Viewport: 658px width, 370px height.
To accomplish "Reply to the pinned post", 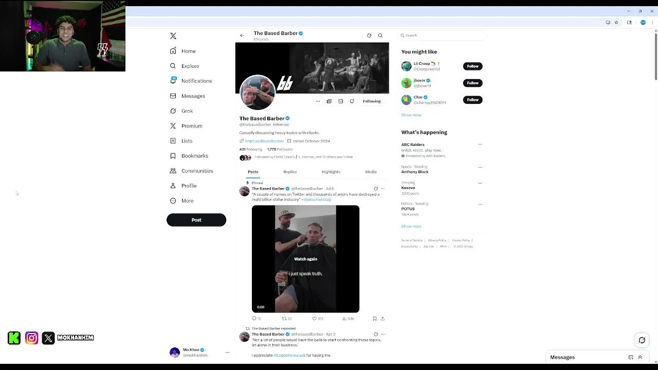I will [256, 319].
